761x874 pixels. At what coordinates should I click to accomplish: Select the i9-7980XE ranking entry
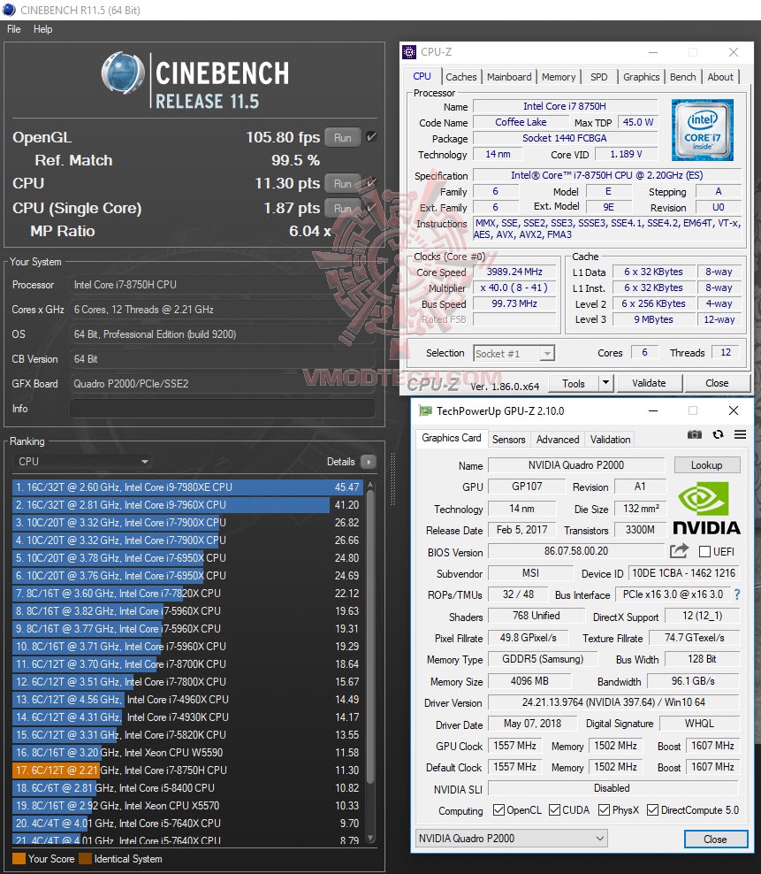[187, 487]
